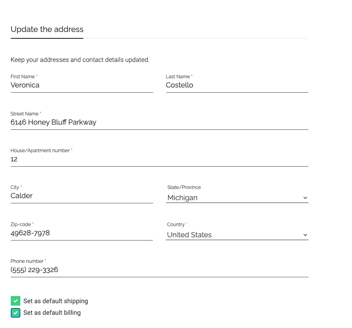Click the Phone number field
This screenshot has height=328, width=352.
coord(159,270)
